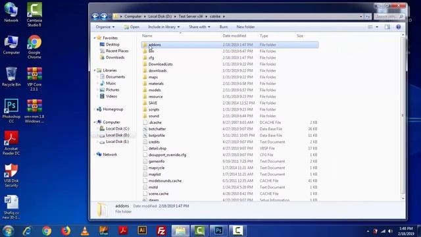The height and width of the screenshot is (237, 421).
Task: Click Computer in the address breadcrumb
Action: point(133,16)
